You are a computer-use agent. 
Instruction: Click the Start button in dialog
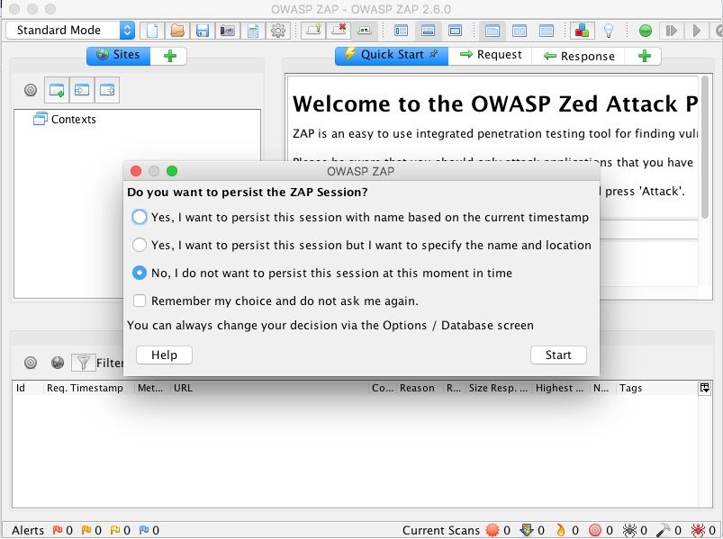pyautogui.click(x=558, y=355)
